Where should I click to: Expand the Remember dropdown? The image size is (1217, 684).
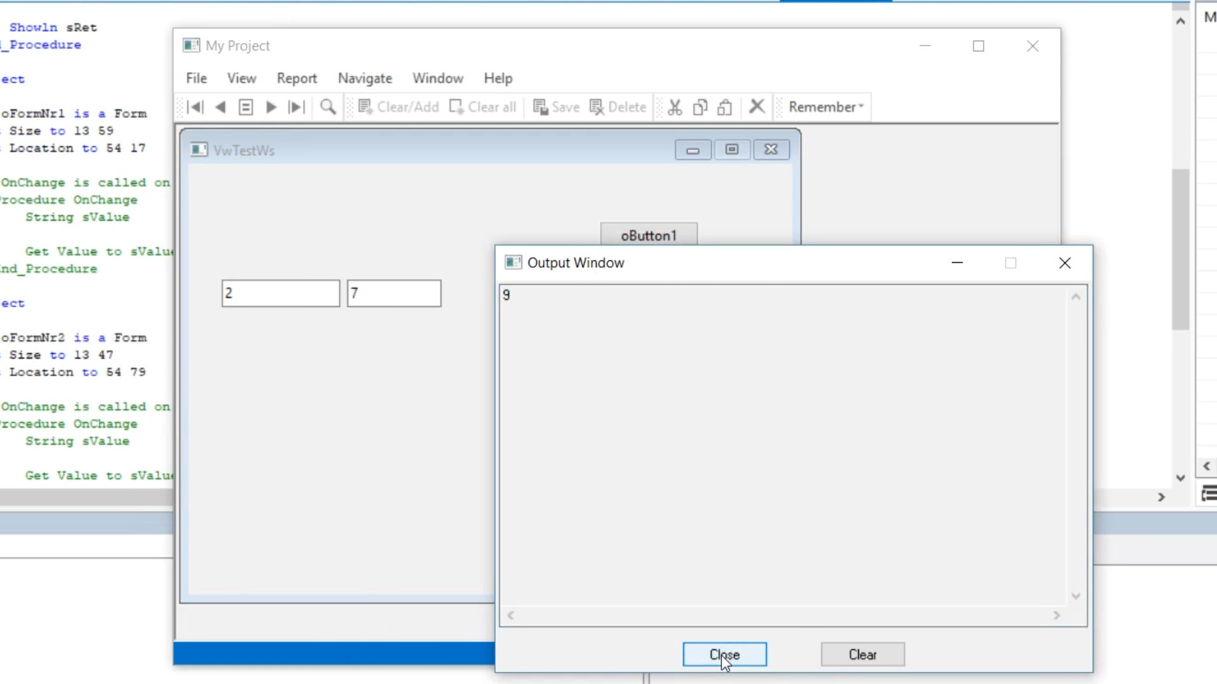(826, 107)
